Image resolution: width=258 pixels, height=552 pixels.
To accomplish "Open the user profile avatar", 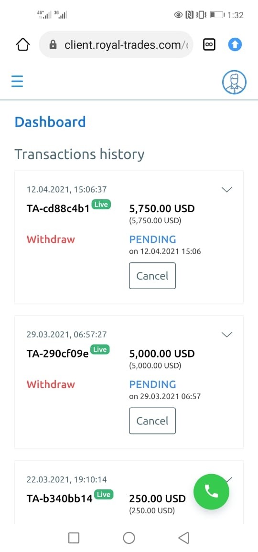I will [x=234, y=83].
